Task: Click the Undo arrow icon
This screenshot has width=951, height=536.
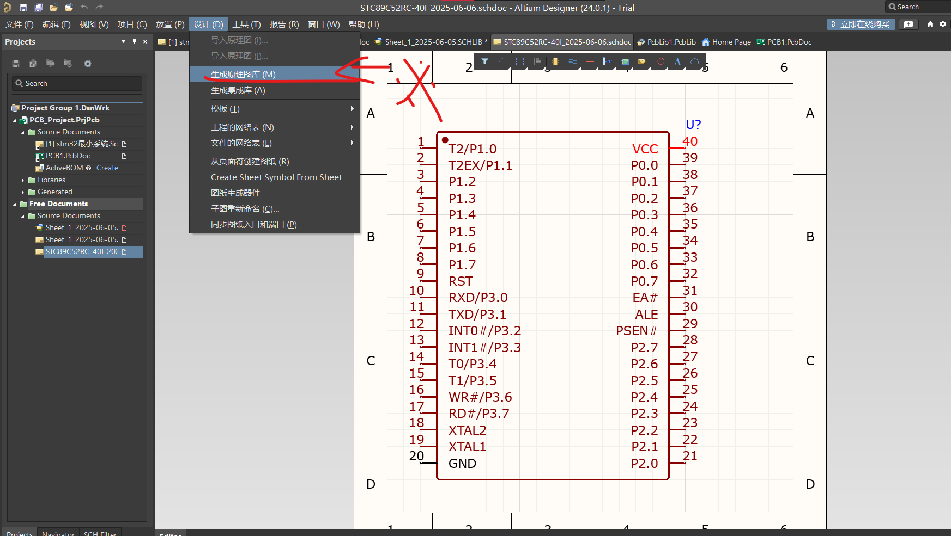Action: coord(84,8)
